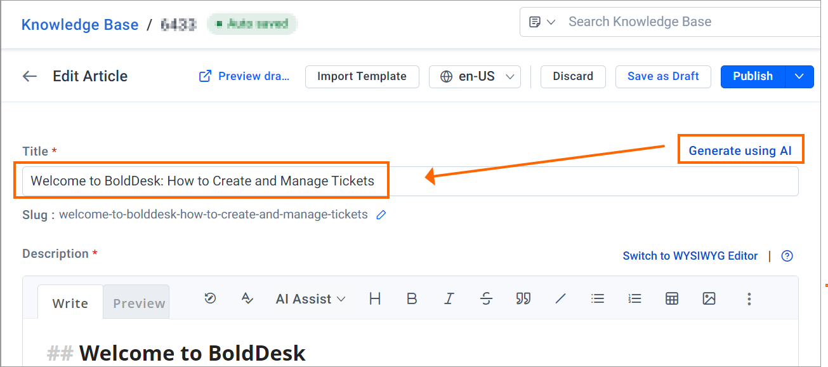Select the Write tab

pos(70,303)
